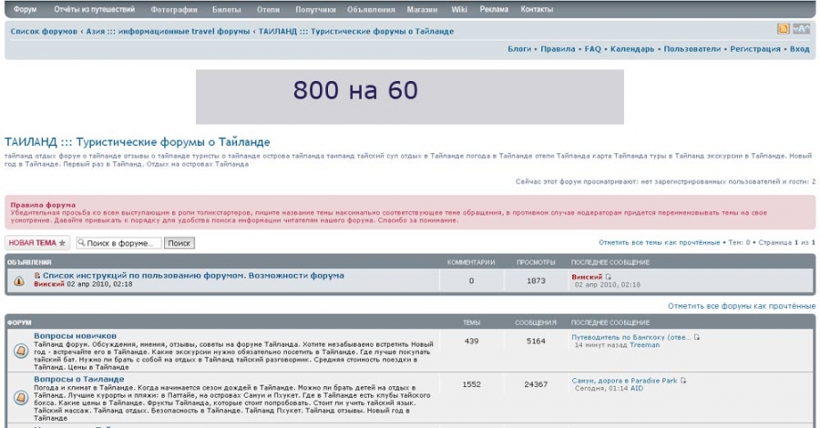Click the Вопросы о Таиланде forum folder icon
Image resolution: width=820 pixels, height=428 pixels.
pyautogui.click(x=20, y=398)
